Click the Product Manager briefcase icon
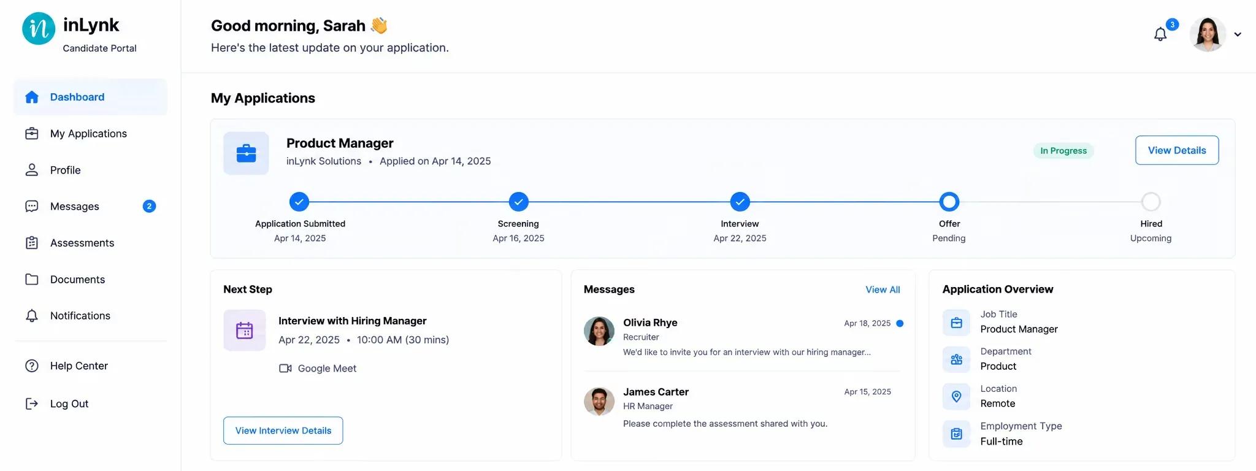This screenshot has width=1256, height=471. (x=246, y=153)
